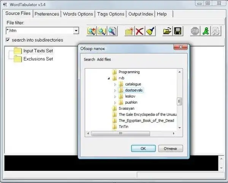Select the leskov folder
Screen dimensions: 228x183
(x=130, y=96)
